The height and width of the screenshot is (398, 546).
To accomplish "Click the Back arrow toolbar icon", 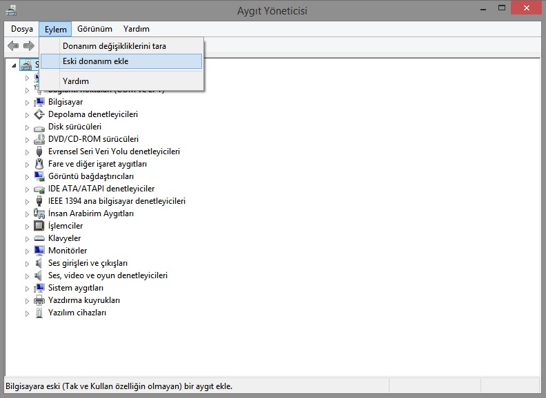I will [13, 45].
